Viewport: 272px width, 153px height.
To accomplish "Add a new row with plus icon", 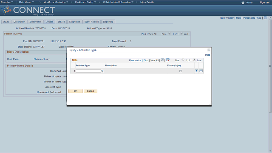I will (x=196, y=71).
